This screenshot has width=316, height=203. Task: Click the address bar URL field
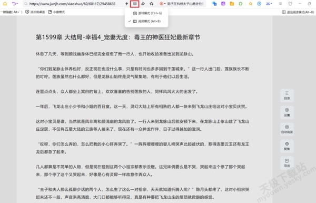click(73, 4)
